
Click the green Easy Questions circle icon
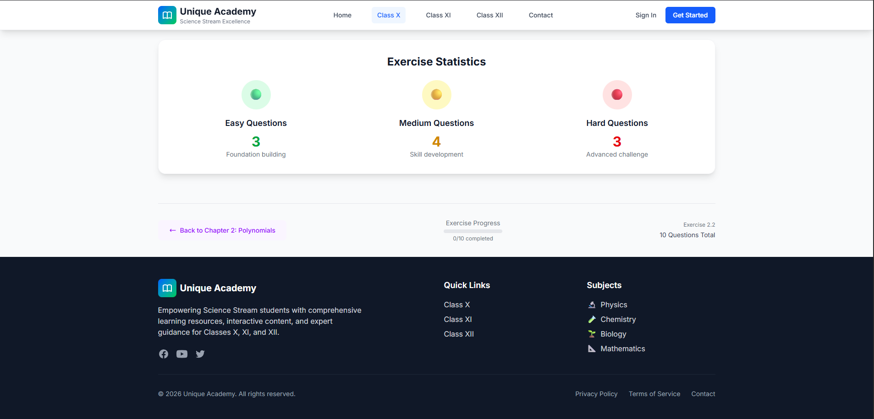tap(256, 95)
